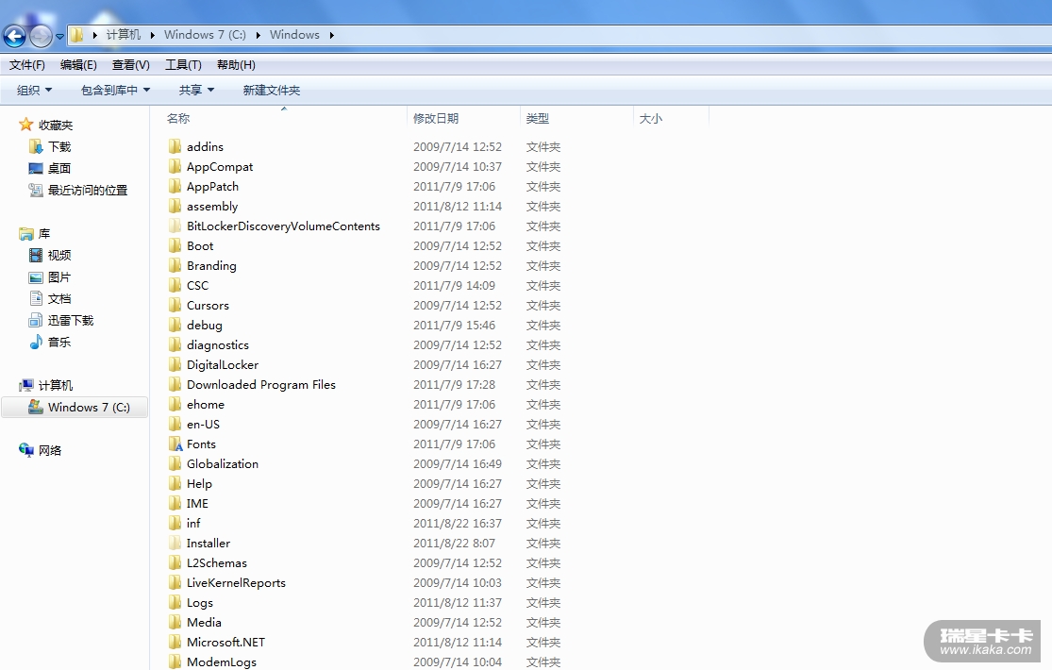Expand the arrow after 计算机 in address bar

[152, 35]
